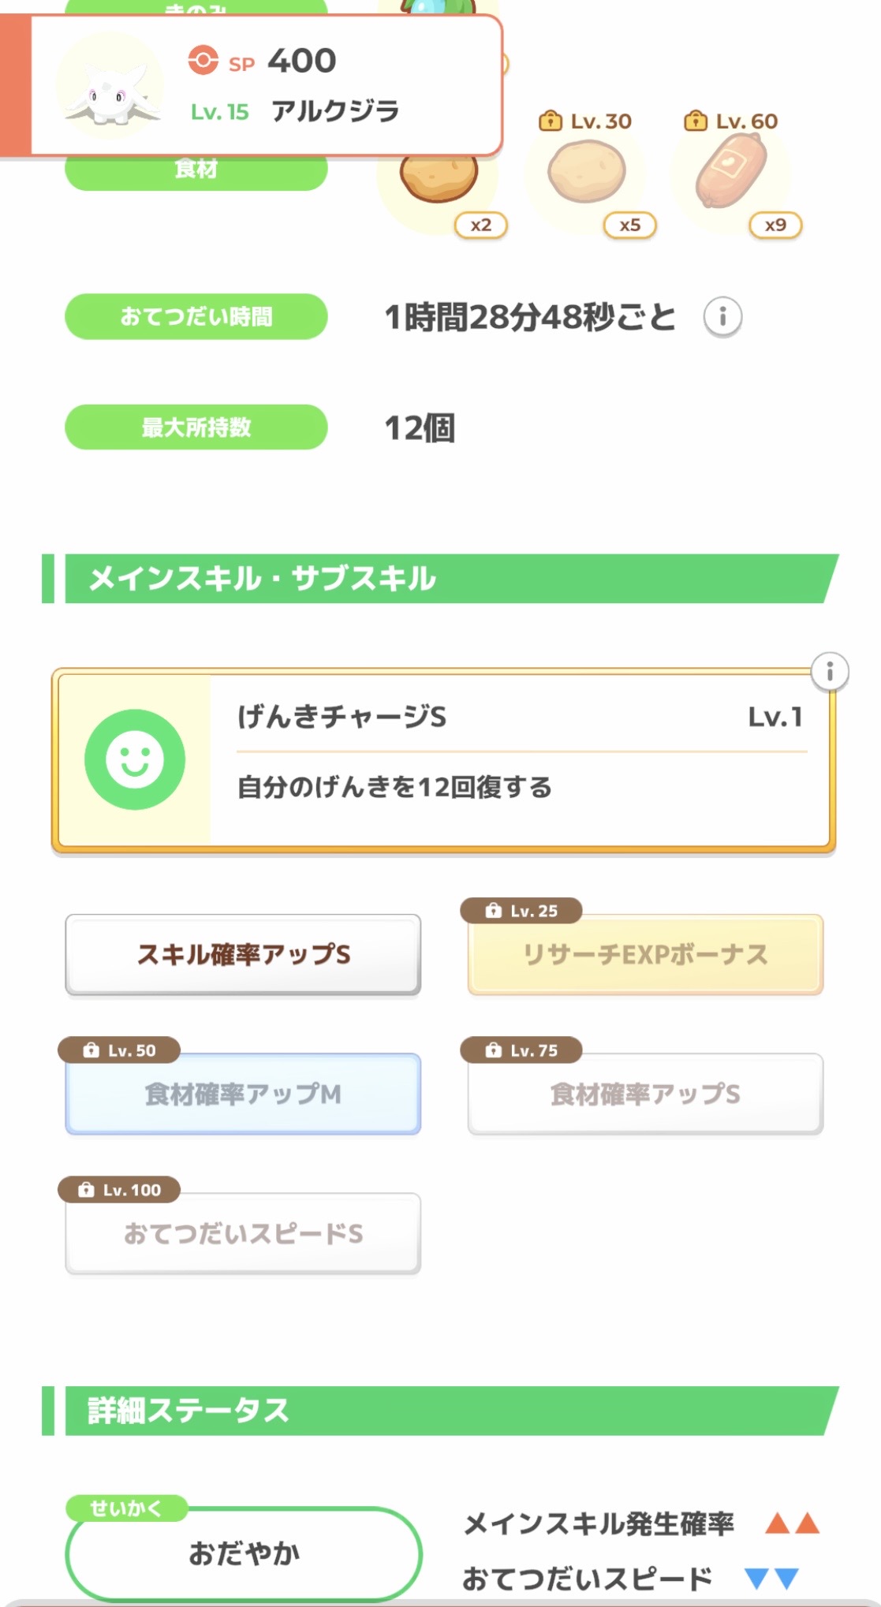Select the Lv. 30 potato ingredient
This screenshot has height=1607, width=881.
587,173
